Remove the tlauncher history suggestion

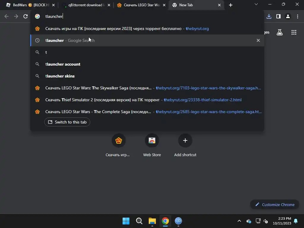[x=258, y=40]
